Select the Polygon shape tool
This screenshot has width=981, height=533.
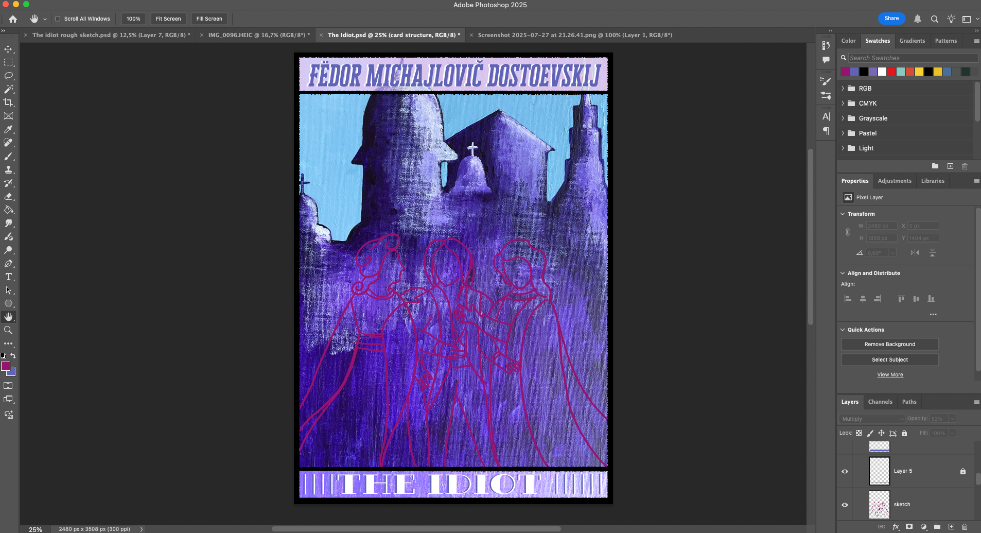8,303
